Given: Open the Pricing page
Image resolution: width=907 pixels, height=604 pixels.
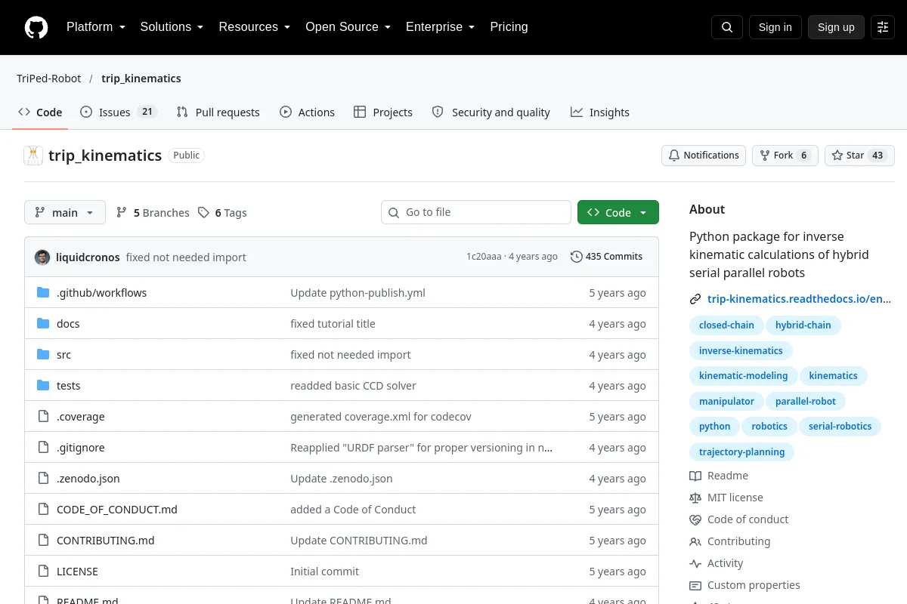Looking at the screenshot, I should tap(509, 27).
